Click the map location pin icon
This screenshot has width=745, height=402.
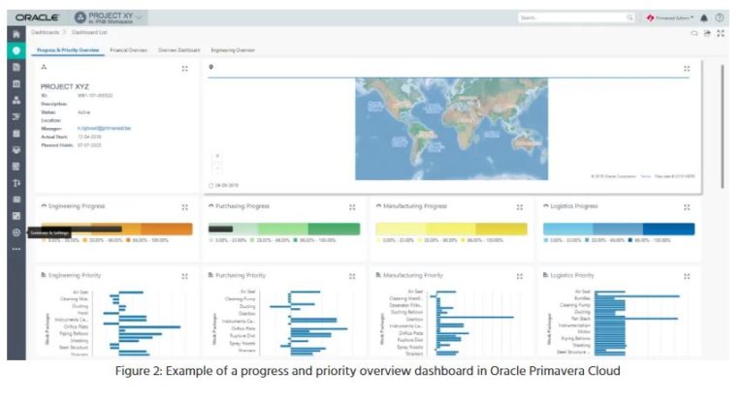click(x=211, y=68)
